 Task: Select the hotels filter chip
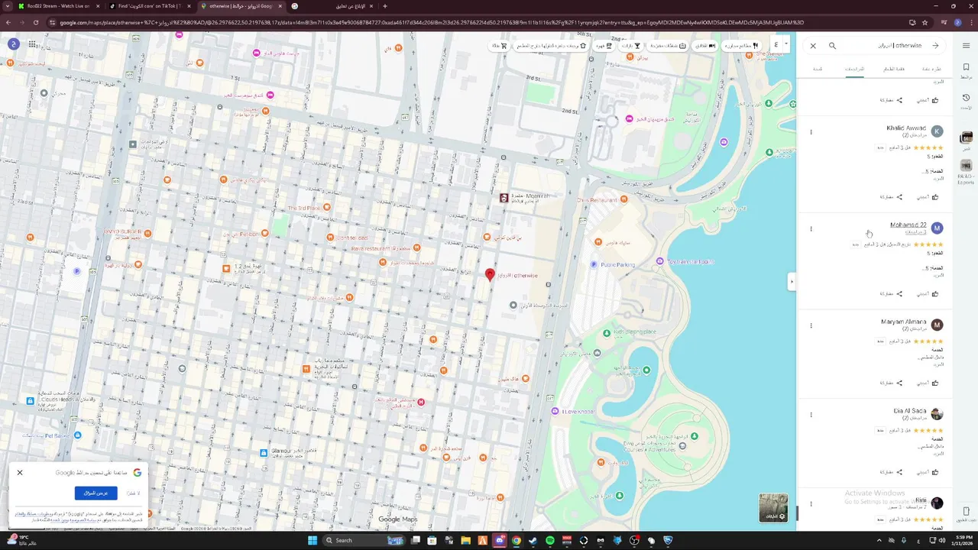click(x=705, y=46)
